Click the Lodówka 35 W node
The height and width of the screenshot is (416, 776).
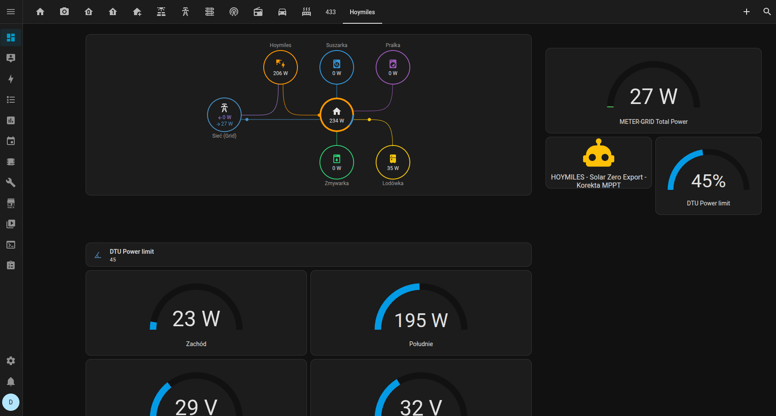coord(393,162)
